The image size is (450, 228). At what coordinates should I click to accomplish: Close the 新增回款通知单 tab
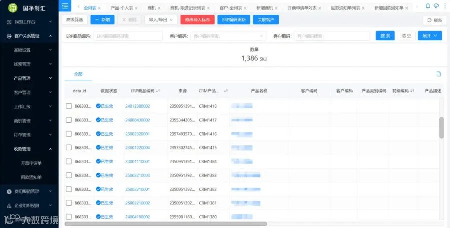(x=406, y=8)
